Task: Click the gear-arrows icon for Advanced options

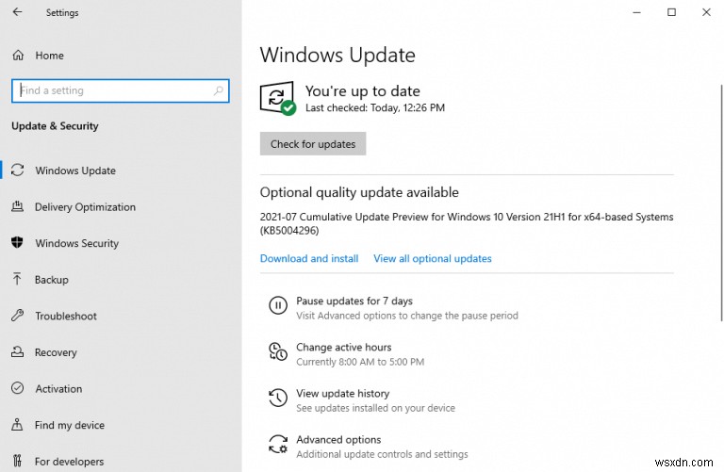Action: pos(278,444)
